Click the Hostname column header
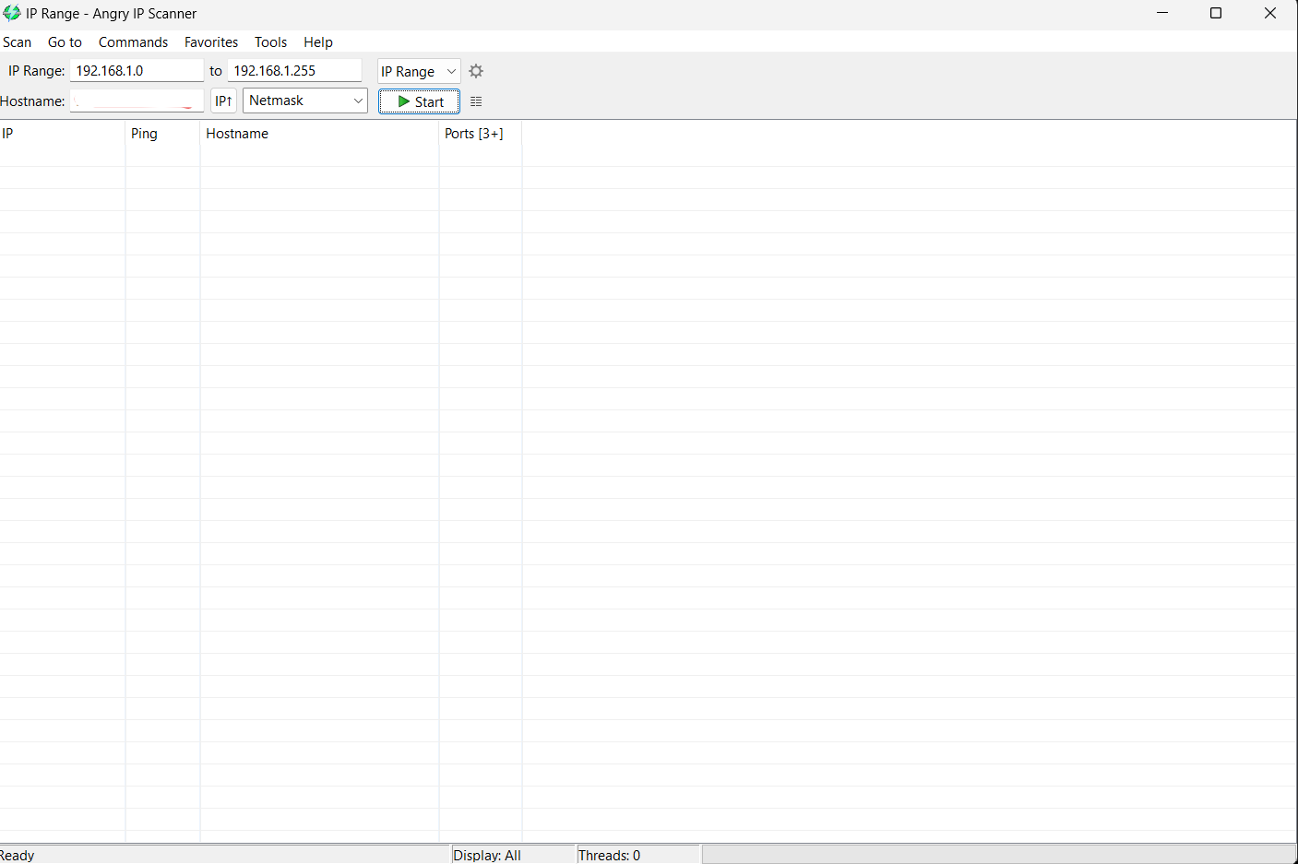 click(237, 134)
